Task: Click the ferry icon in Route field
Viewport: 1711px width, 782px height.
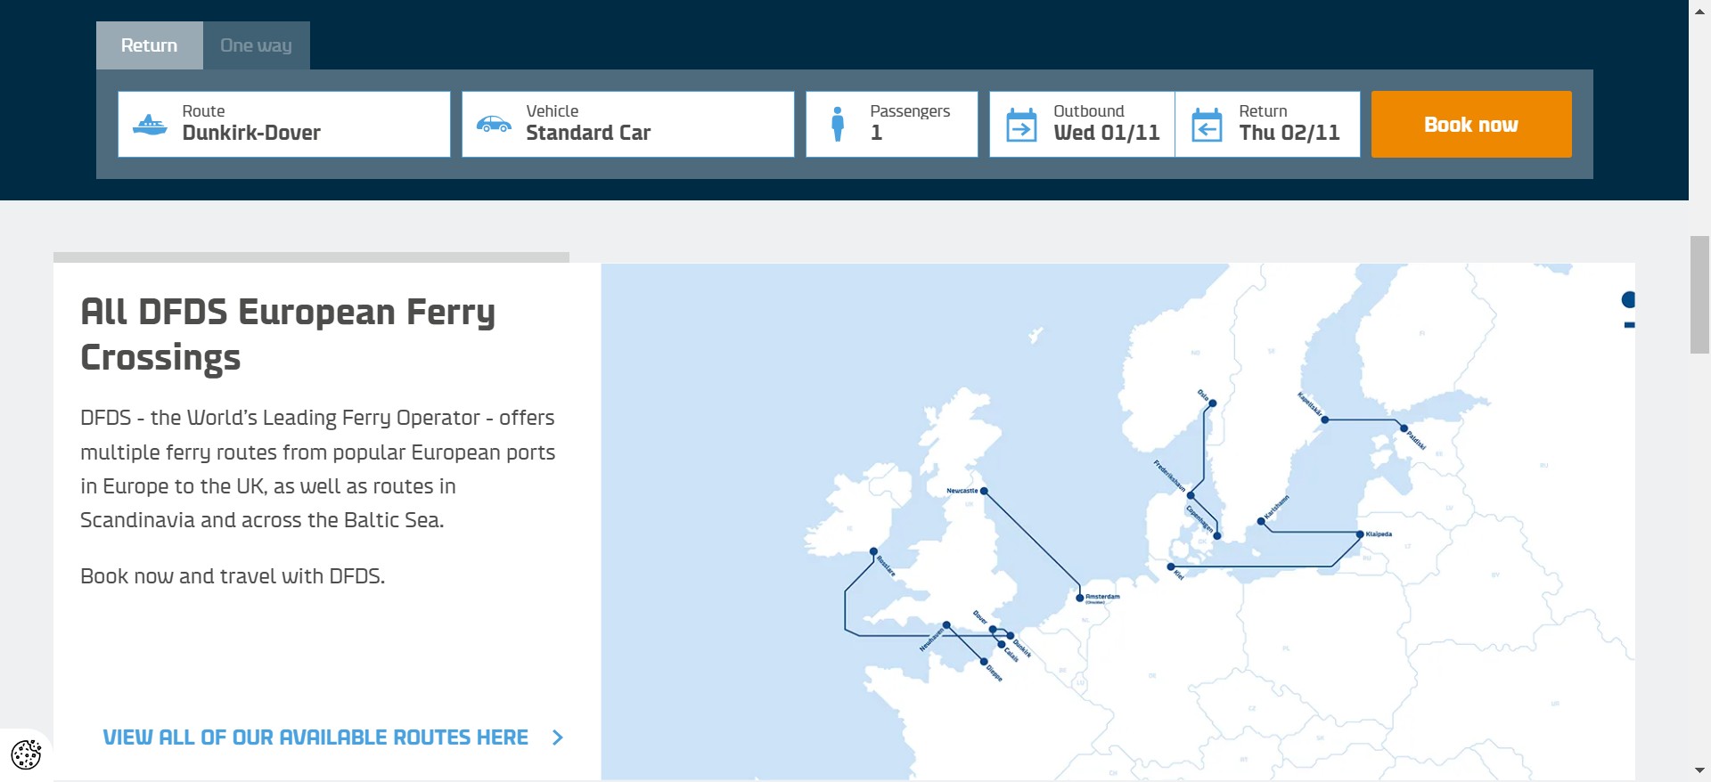Action: point(149,125)
